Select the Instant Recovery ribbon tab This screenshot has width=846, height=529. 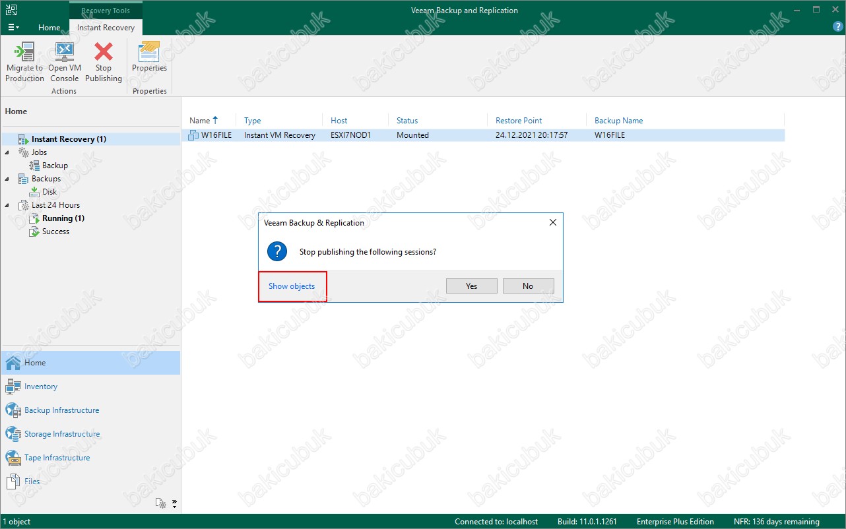106,28
